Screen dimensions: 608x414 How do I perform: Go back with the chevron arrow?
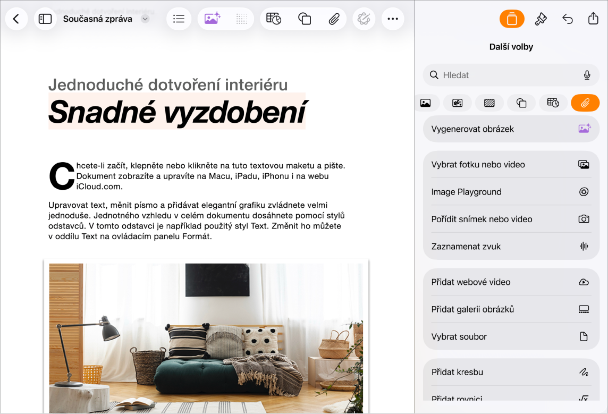[x=16, y=19]
